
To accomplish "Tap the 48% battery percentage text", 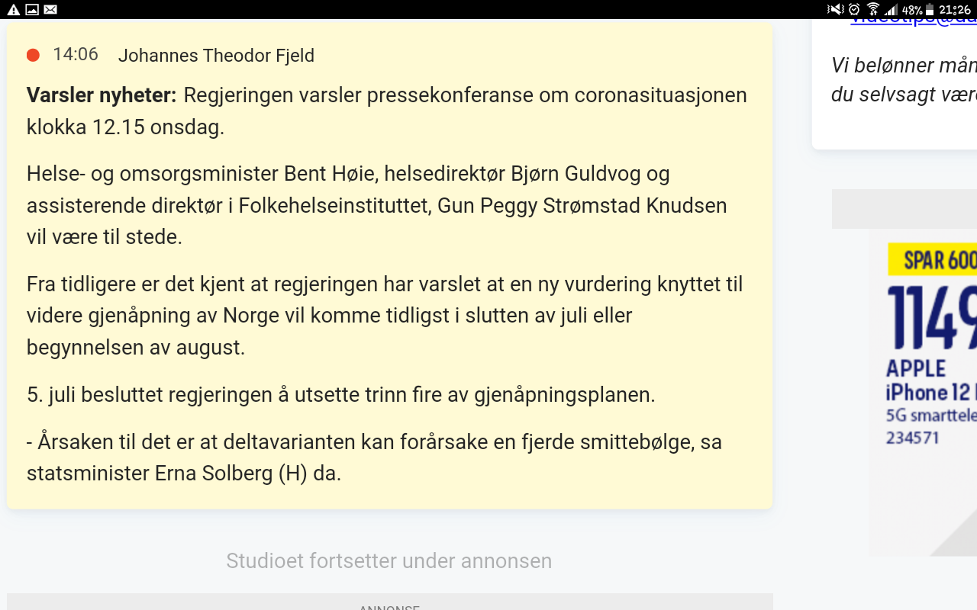I will coord(911,10).
